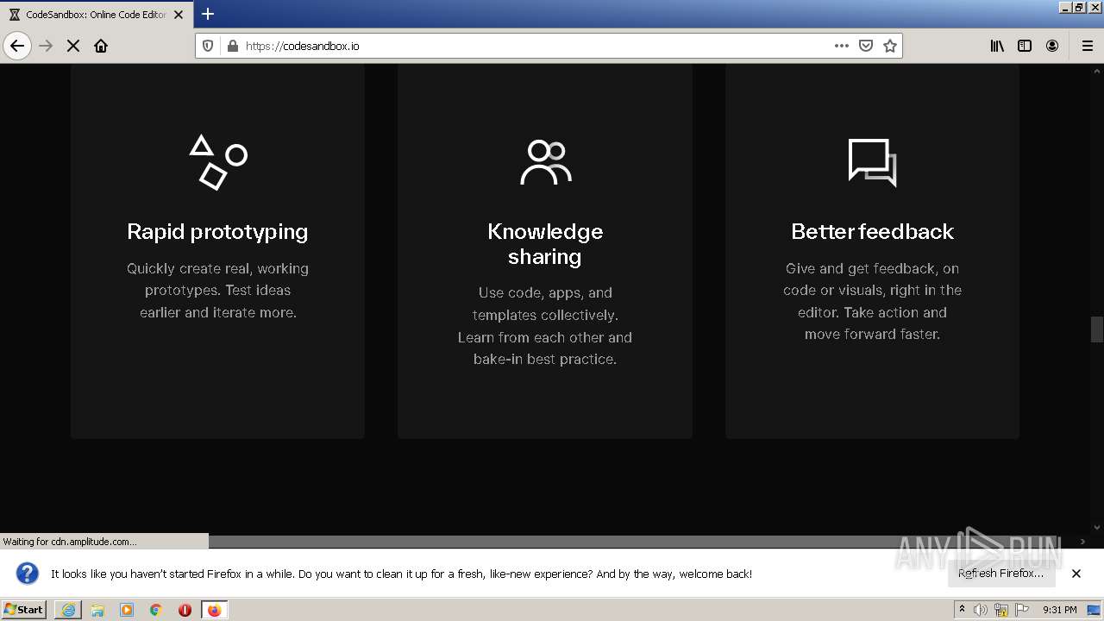This screenshot has width=1104, height=621.
Task: Launch Chrome from the taskbar
Action: click(x=156, y=610)
